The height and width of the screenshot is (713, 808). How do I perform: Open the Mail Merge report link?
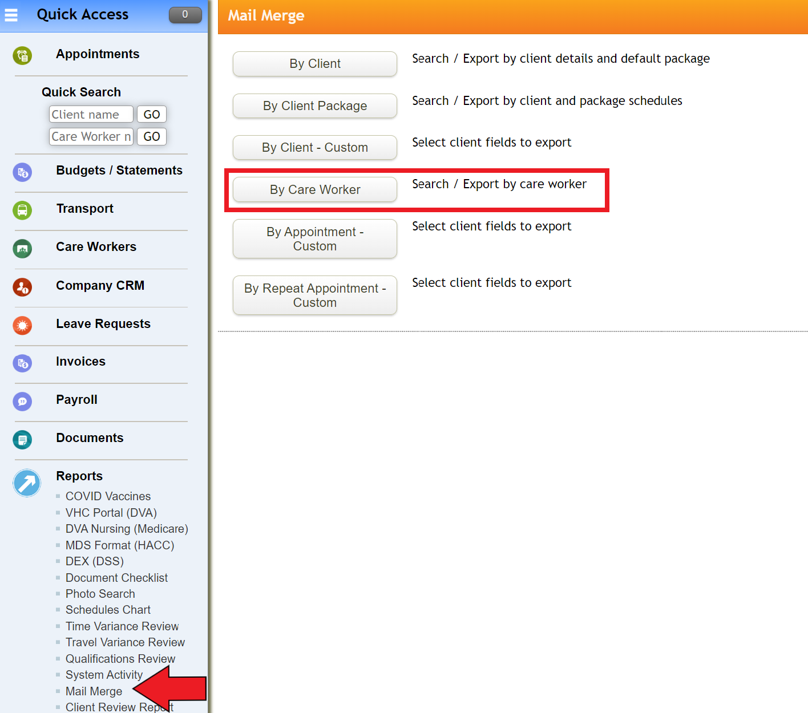(x=94, y=691)
